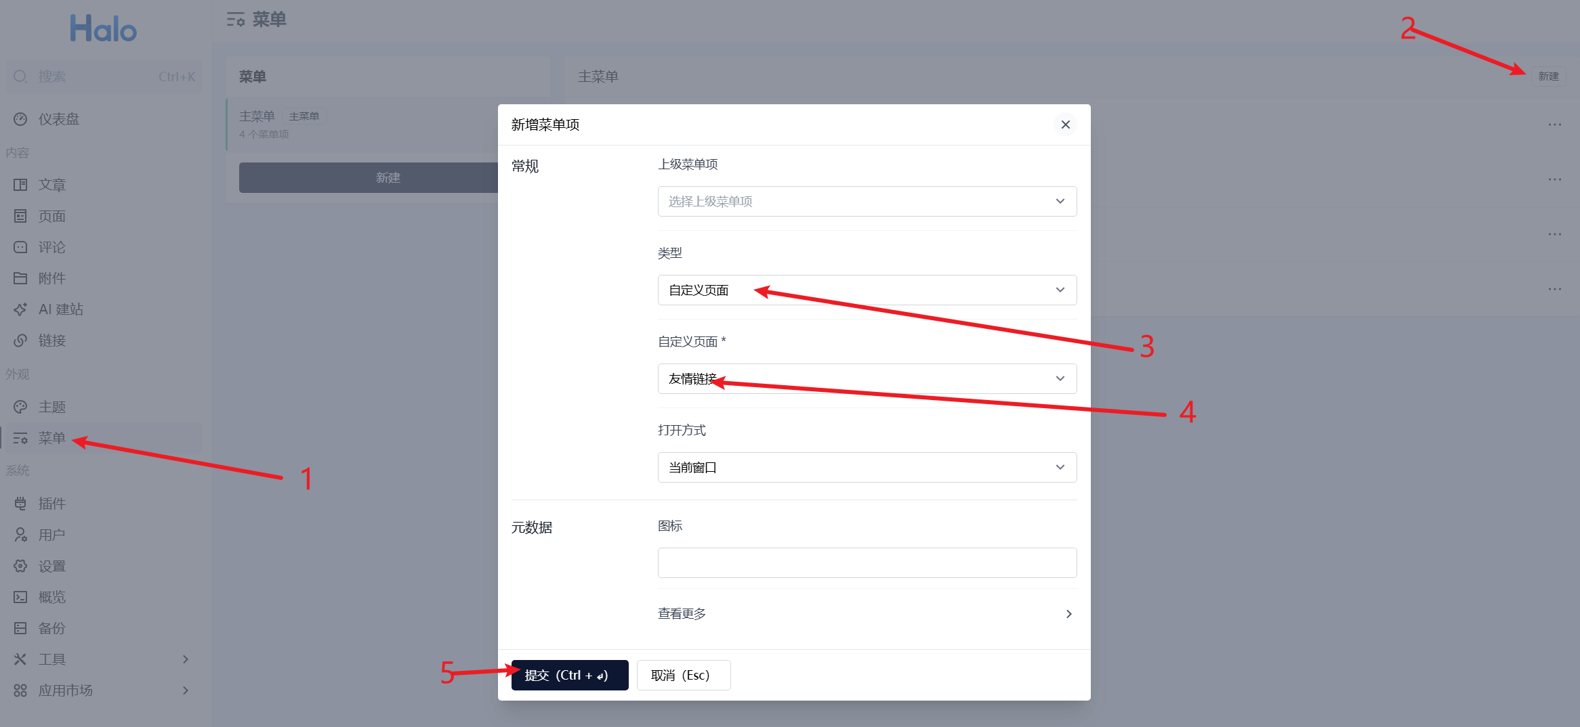
Task: Click the Backup icon in sidebar
Action: coord(20,628)
